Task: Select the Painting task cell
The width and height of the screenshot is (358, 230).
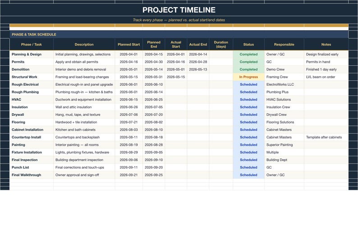Action: (32, 145)
